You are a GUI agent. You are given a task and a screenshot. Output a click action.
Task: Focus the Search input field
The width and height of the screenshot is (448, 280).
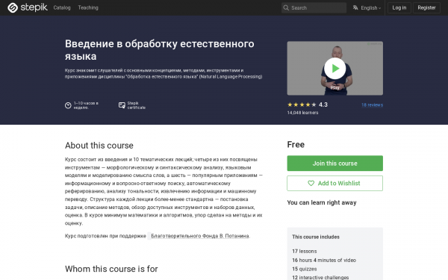314,7
